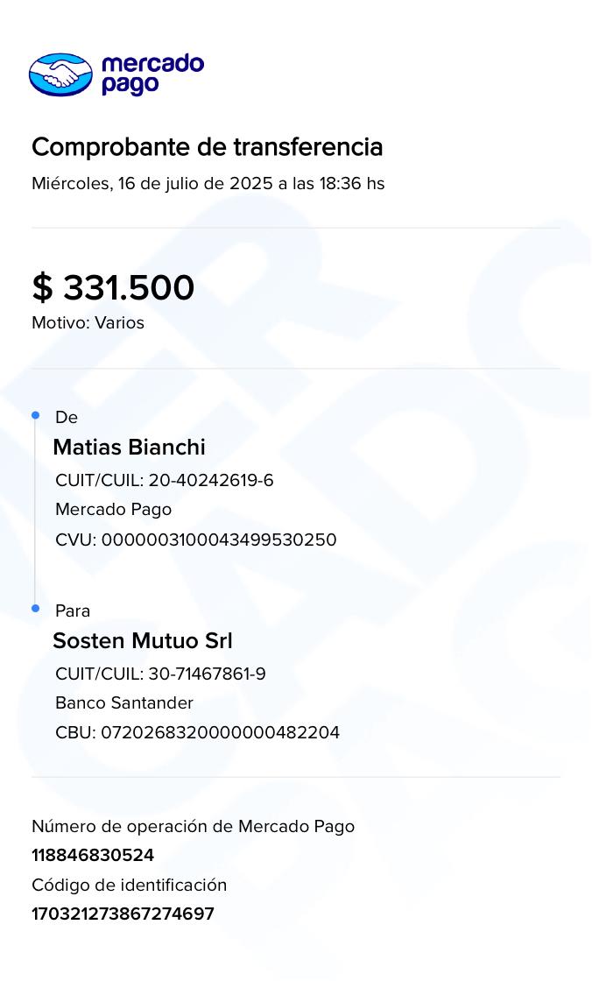Image resolution: width=592 pixels, height=981 pixels.
Task: Click recipient name Sosten Mutuo Srl
Action: [x=142, y=641]
